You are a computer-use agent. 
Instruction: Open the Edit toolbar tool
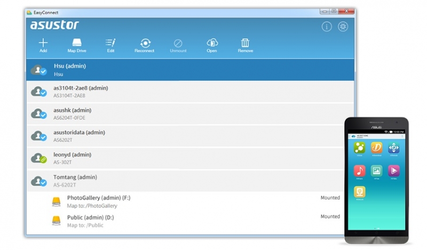[110, 43]
